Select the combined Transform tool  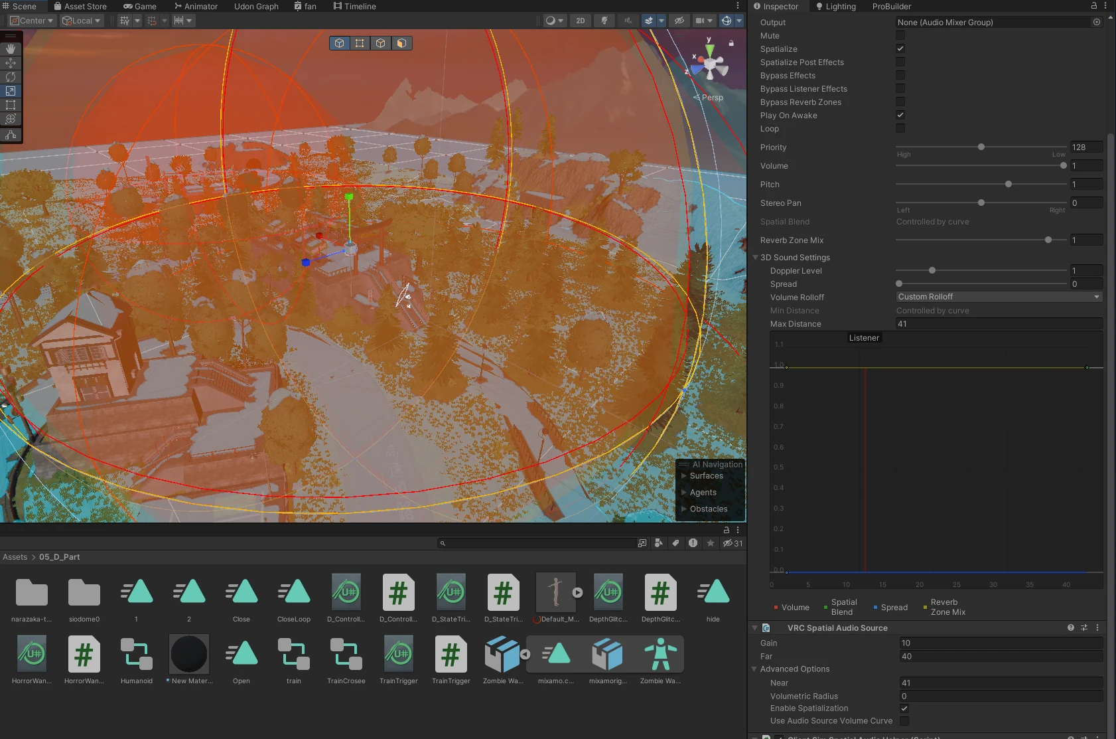[x=11, y=119]
